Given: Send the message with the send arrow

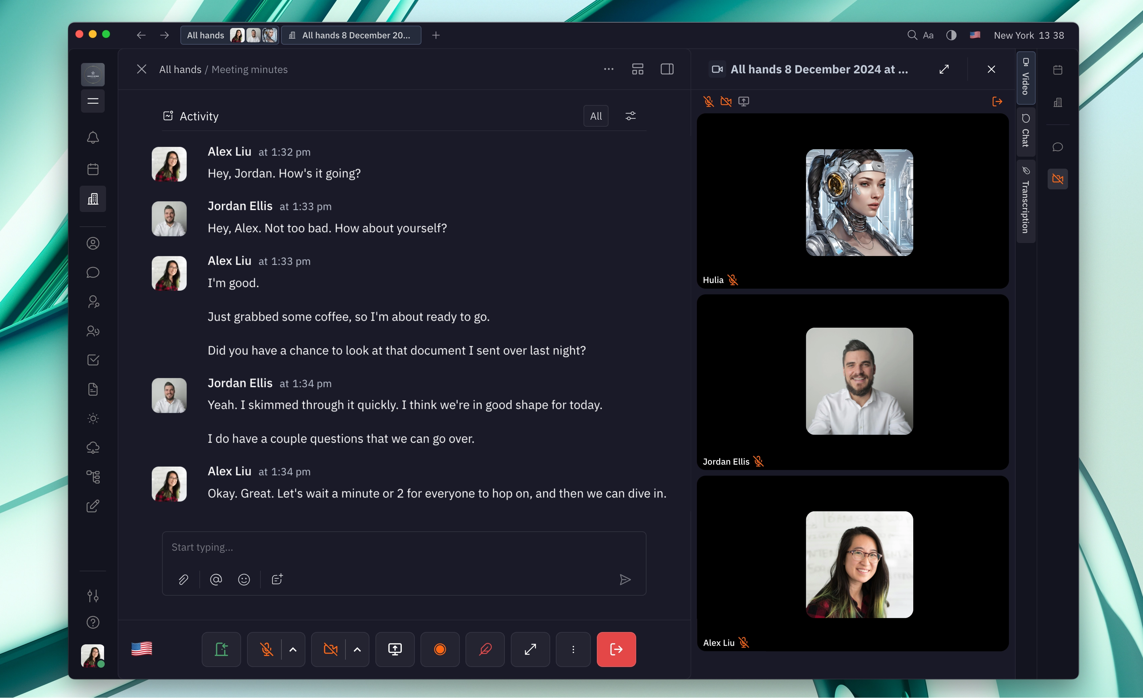Looking at the screenshot, I should pyautogui.click(x=625, y=579).
